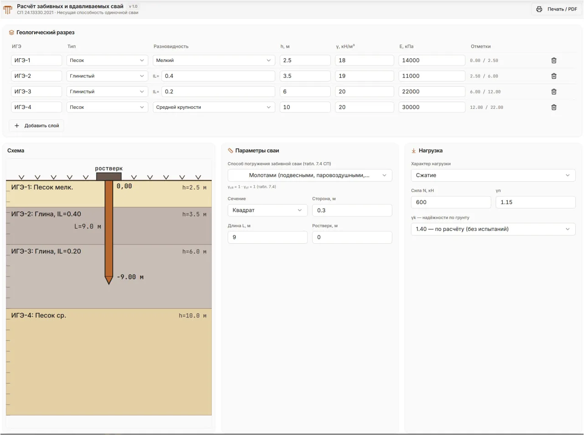584x435 pixels.
Task: Click γ field of ИГЭ-3 row
Action: click(x=365, y=92)
